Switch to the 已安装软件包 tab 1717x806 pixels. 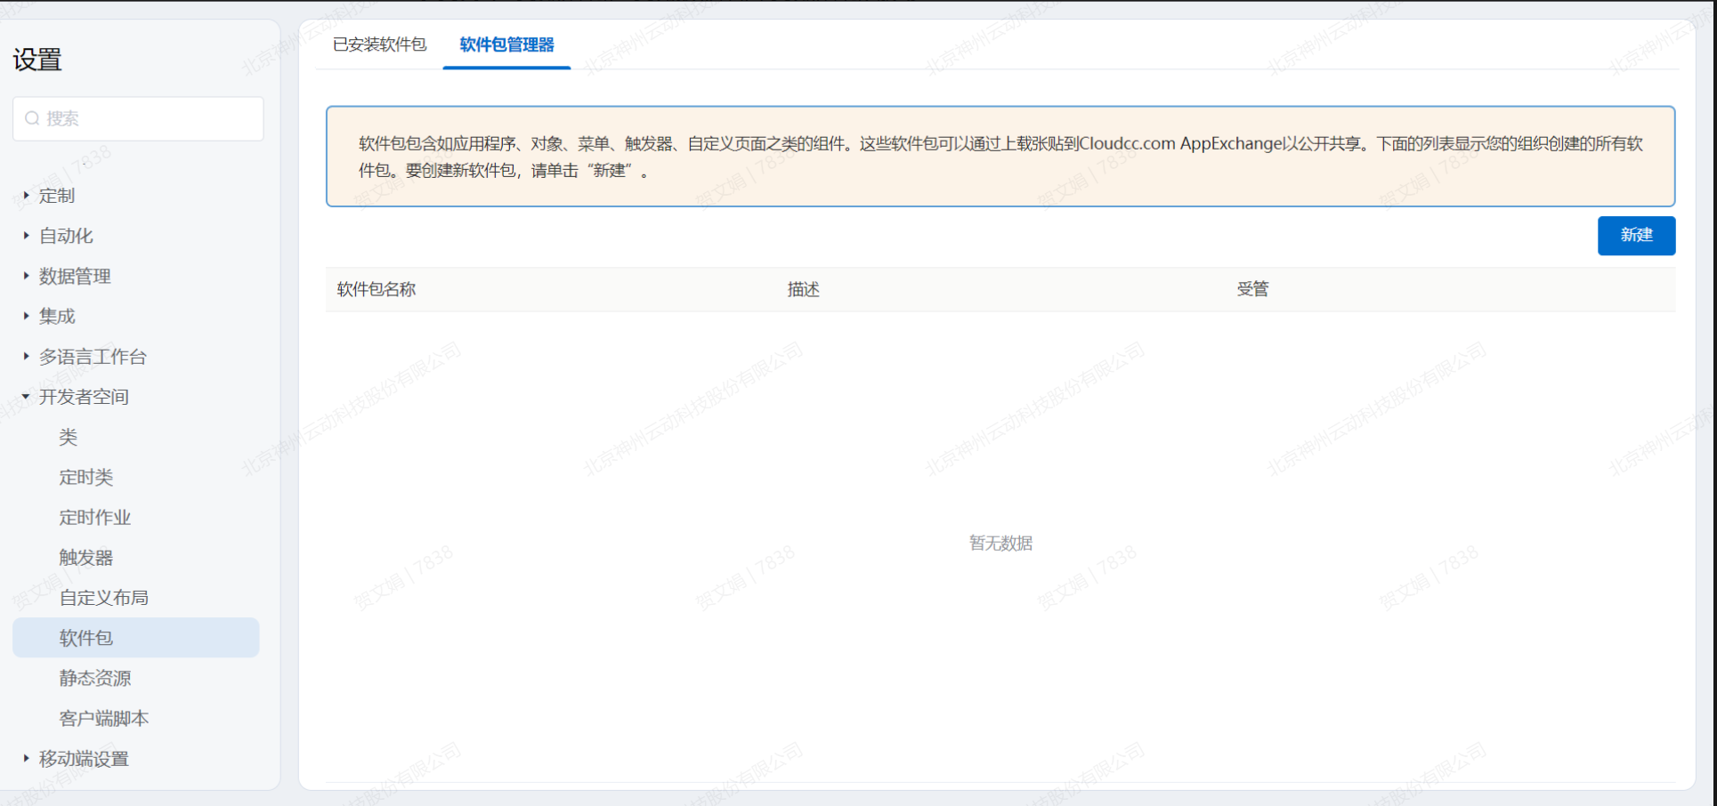(x=379, y=44)
